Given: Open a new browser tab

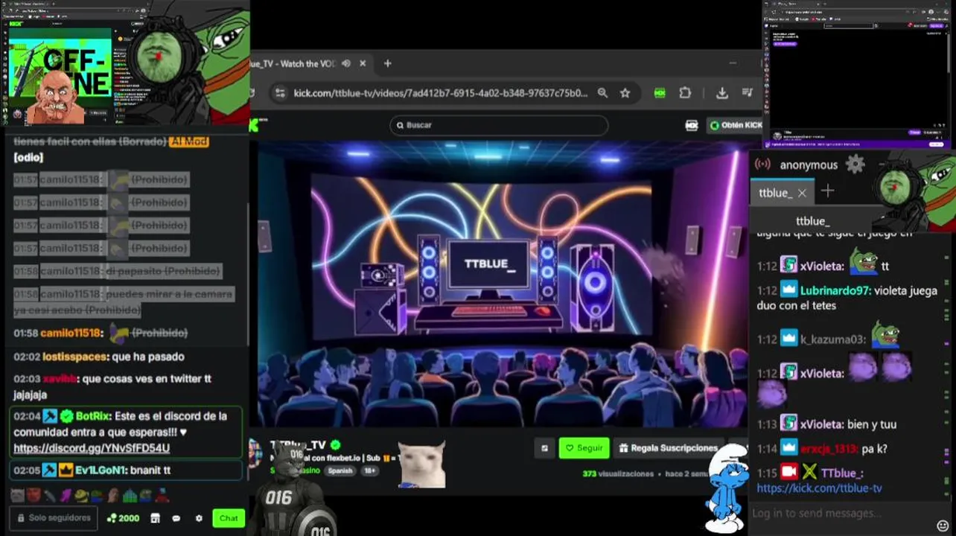Looking at the screenshot, I should click(387, 63).
